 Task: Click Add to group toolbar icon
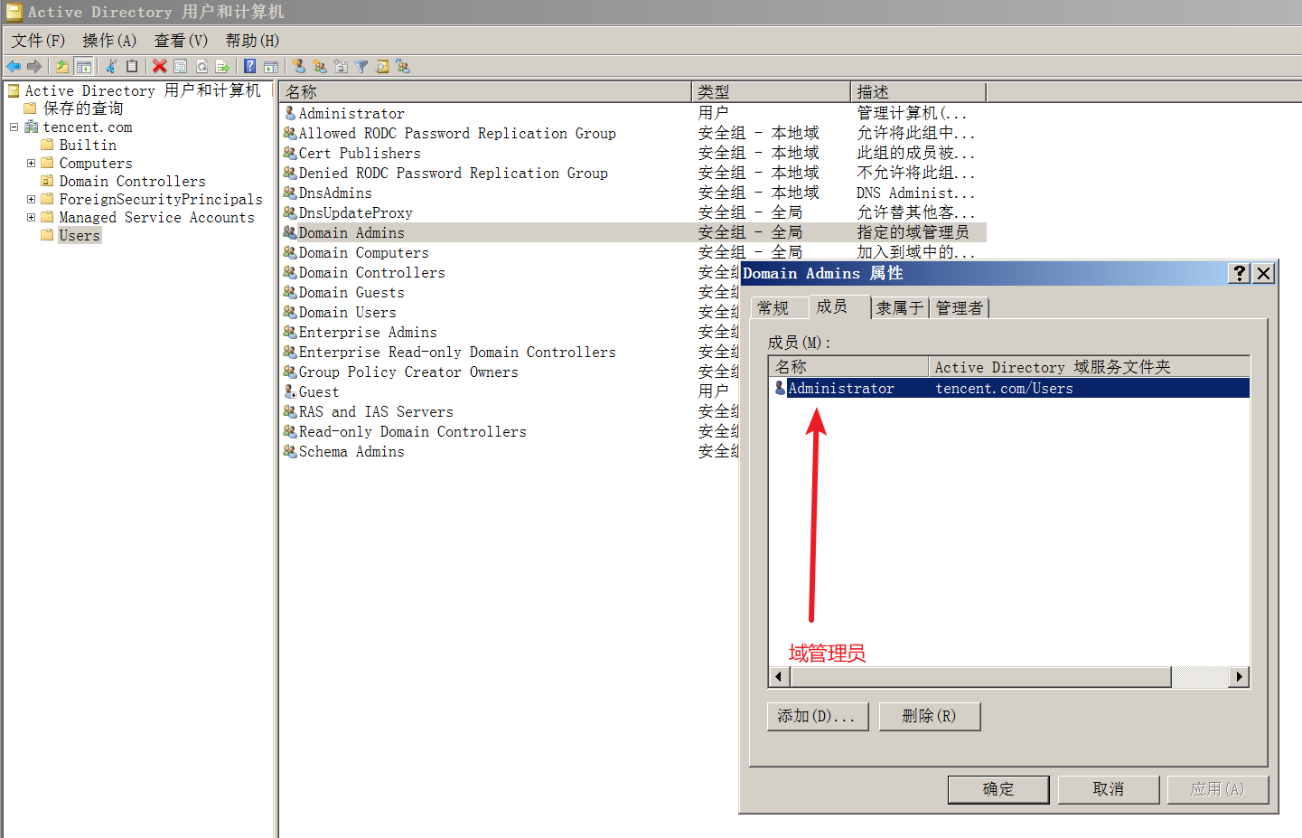tap(403, 66)
